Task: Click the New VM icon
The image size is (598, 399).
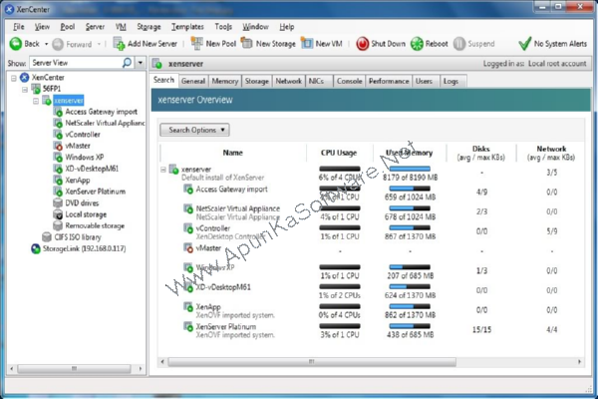Action: coord(307,43)
